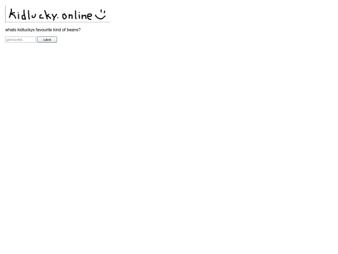Viewport: 338px width, 254px height.
Task: Click the word "whats" starting the question
Action: point(11,30)
